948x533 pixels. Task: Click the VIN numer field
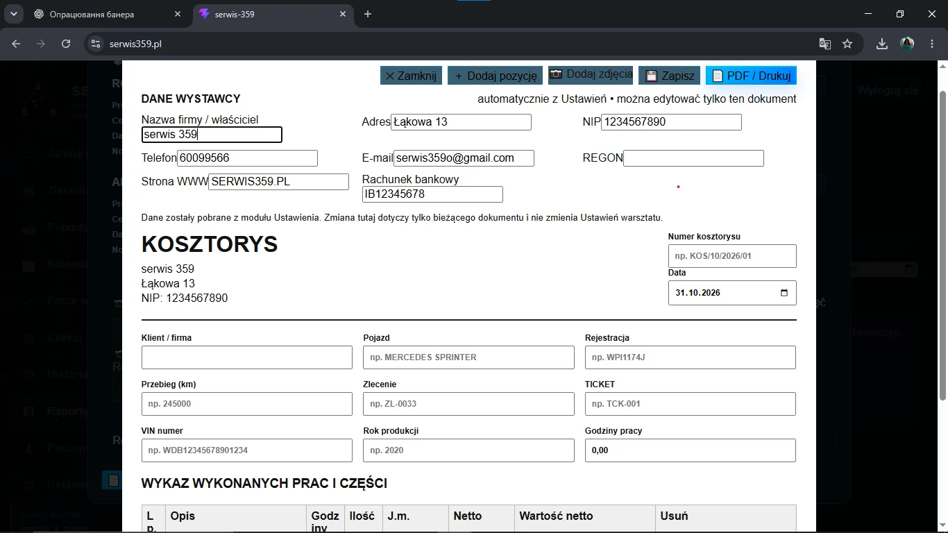247,450
